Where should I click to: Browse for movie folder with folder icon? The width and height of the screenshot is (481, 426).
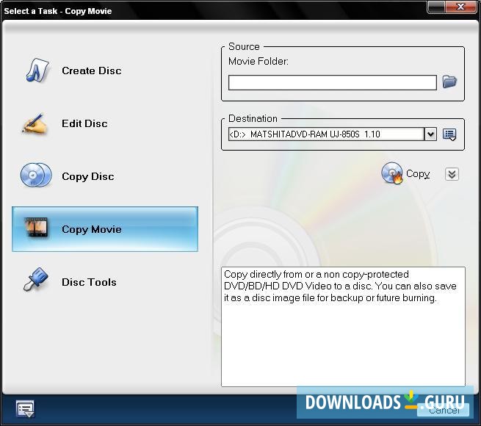point(449,82)
